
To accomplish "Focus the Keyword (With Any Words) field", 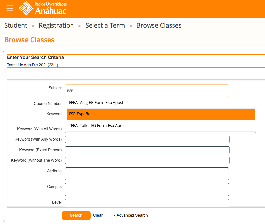I will pyautogui.click(x=147, y=139).
